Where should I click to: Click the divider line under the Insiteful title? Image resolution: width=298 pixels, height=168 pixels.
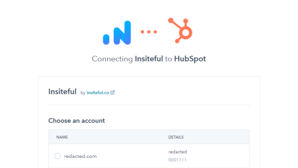click(149, 105)
